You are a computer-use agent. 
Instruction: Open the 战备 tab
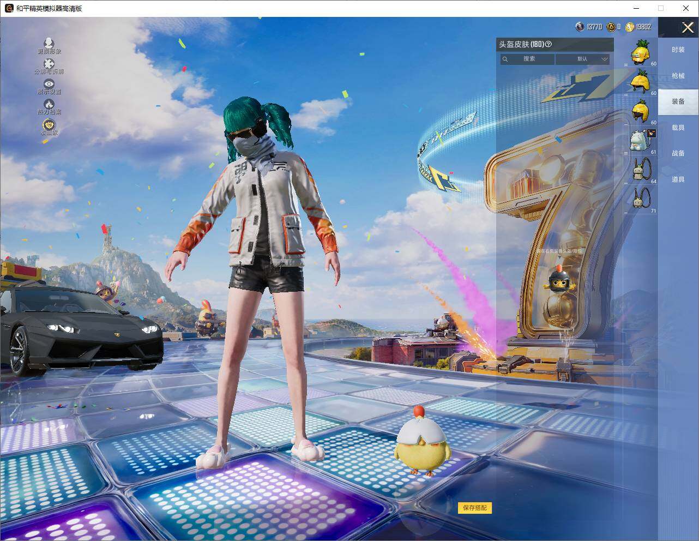678,153
